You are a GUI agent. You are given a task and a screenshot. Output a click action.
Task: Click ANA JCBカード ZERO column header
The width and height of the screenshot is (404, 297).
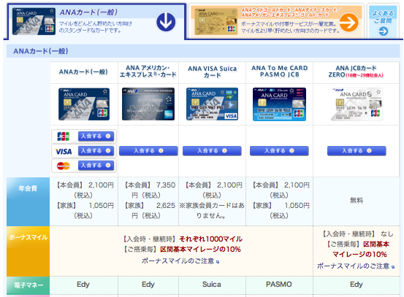point(356,72)
